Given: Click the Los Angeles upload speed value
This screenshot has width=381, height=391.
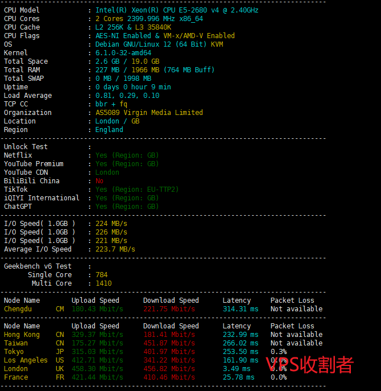Looking at the screenshot, I should coord(97,360).
